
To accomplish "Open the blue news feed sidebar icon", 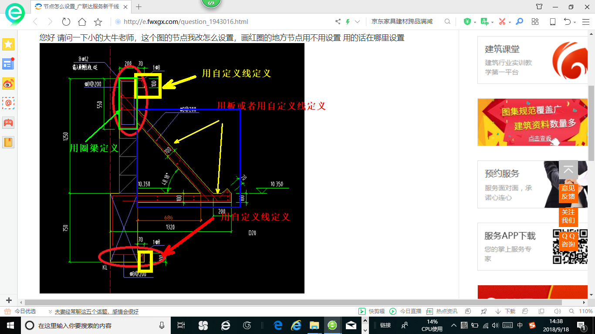I will (x=8, y=64).
